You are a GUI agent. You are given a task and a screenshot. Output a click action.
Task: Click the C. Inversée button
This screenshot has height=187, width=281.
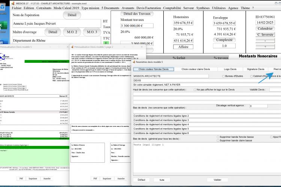(x=265, y=34)
